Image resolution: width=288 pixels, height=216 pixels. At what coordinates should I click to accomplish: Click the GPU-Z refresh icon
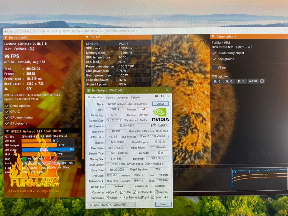click(162, 96)
